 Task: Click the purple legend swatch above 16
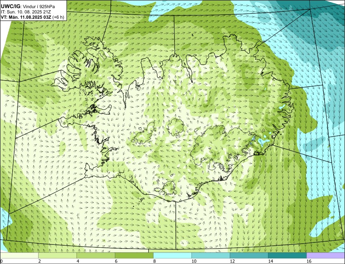click(x=326, y=255)
